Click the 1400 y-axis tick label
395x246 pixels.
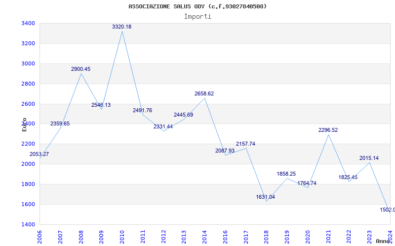pyautogui.click(x=28, y=224)
